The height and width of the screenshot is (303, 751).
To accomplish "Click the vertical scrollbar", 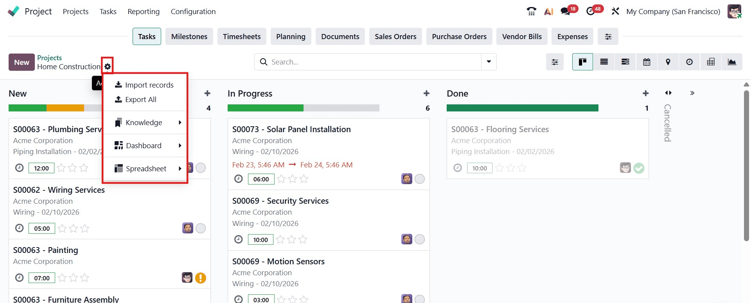I will 746,166.
